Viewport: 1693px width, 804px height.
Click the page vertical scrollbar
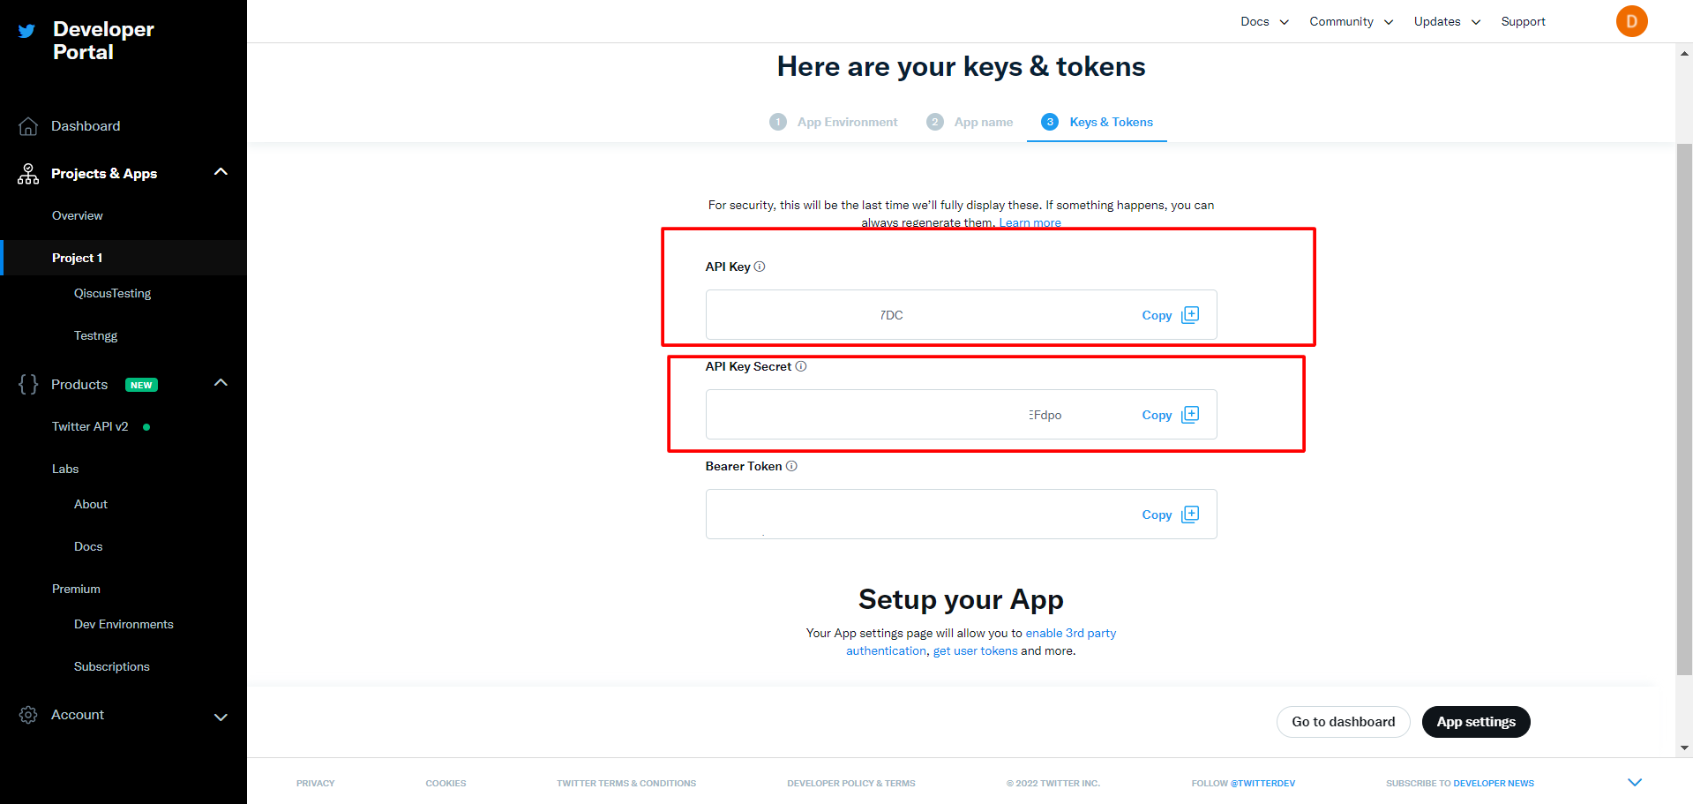tap(1684, 406)
